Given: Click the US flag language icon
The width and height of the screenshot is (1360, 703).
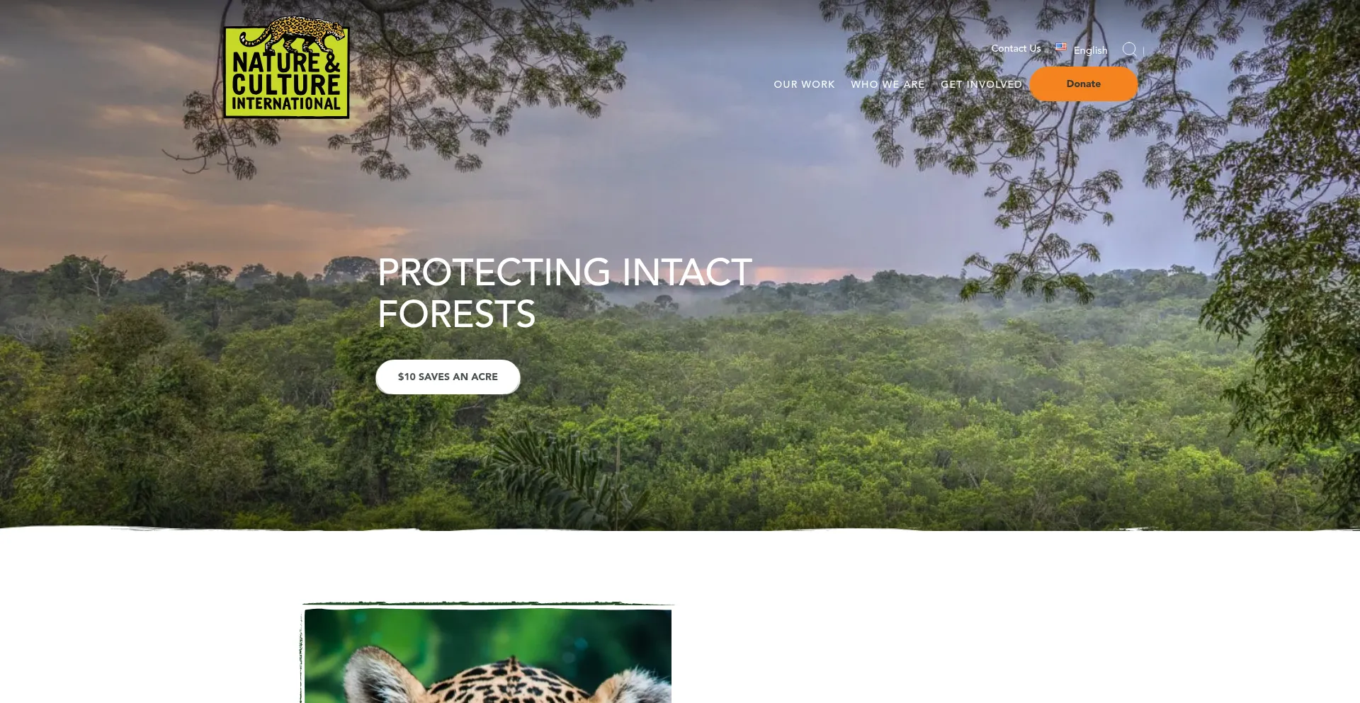Looking at the screenshot, I should point(1061,47).
